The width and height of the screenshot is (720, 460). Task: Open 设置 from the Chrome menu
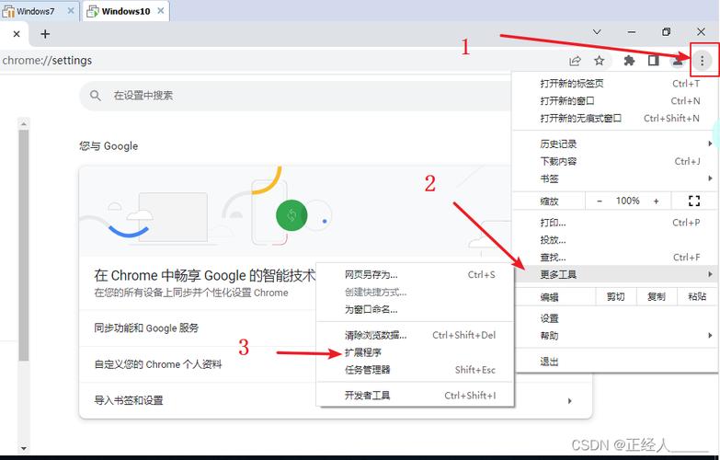(x=615, y=318)
